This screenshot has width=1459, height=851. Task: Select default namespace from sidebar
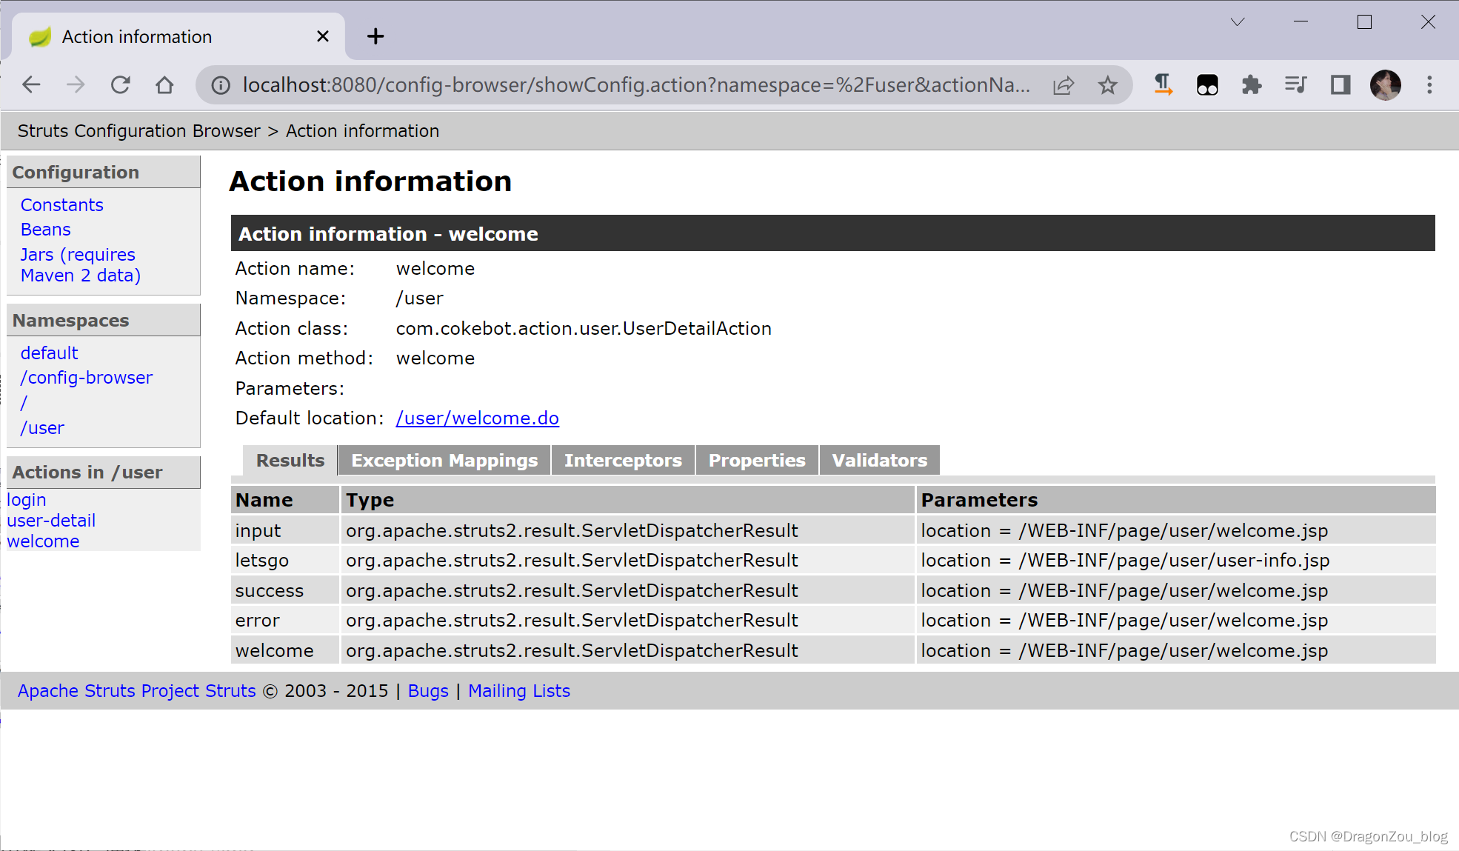(49, 352)
